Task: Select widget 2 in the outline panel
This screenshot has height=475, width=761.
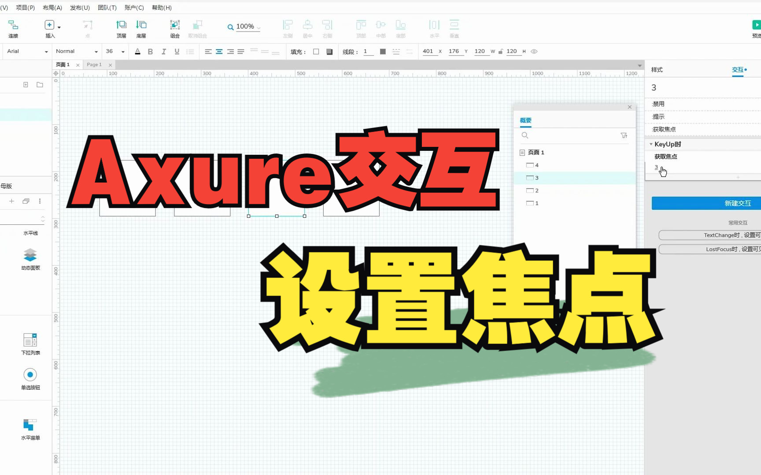Action: click(x=575, y=190)
